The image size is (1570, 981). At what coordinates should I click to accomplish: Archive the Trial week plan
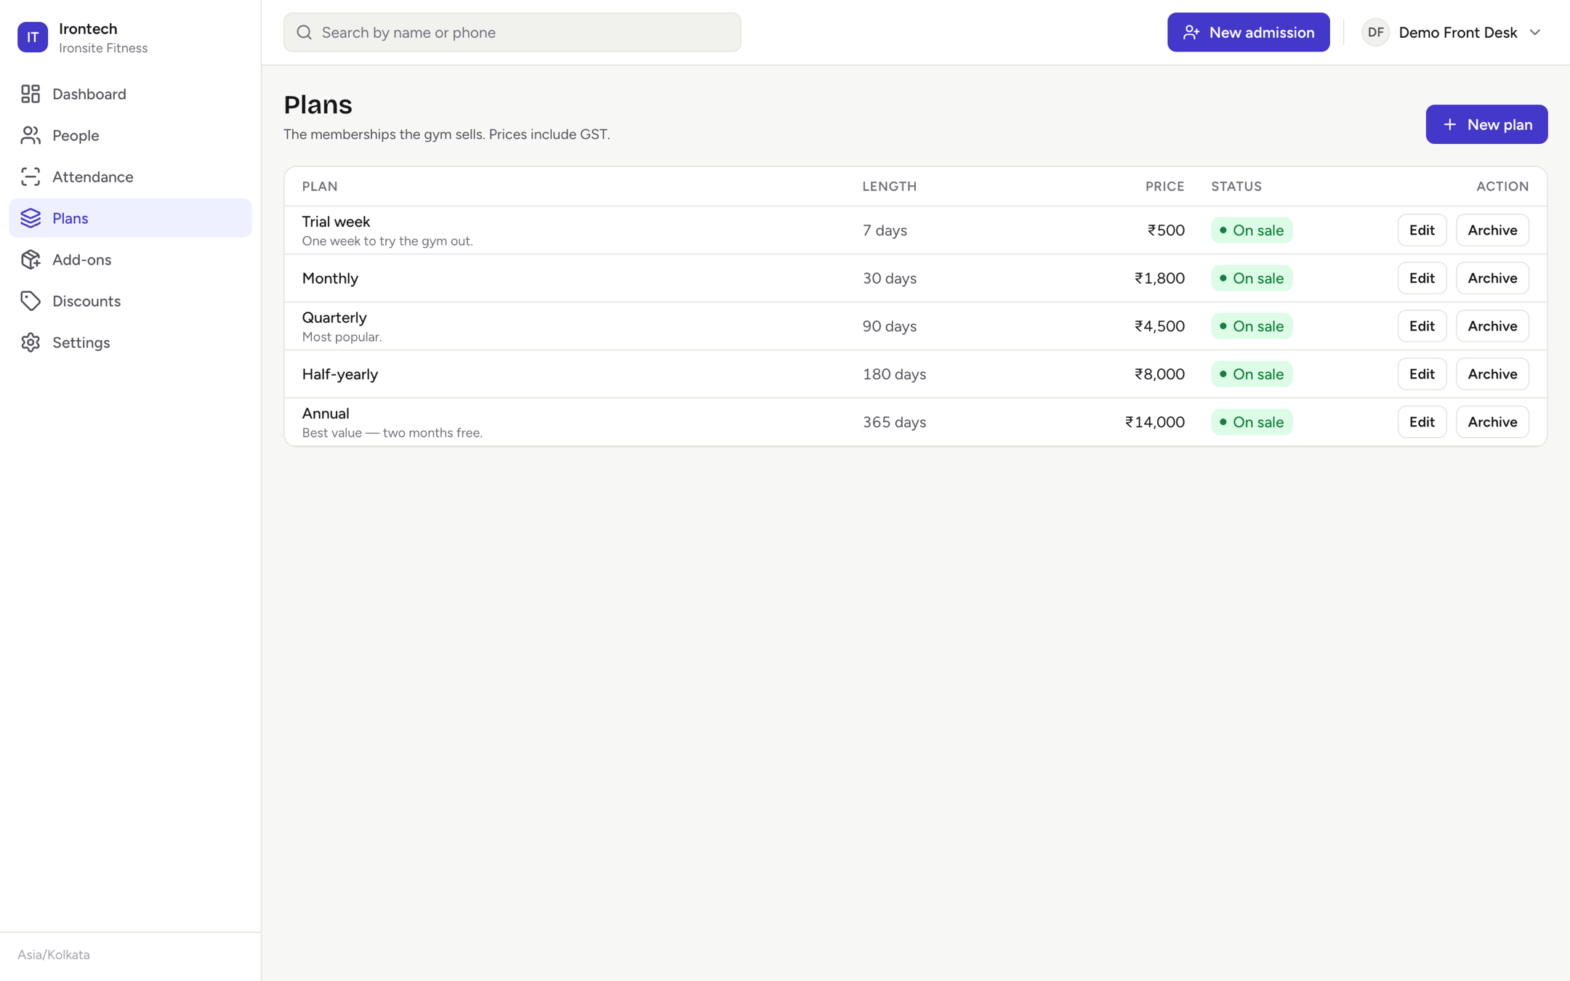tap(1492, 230)
